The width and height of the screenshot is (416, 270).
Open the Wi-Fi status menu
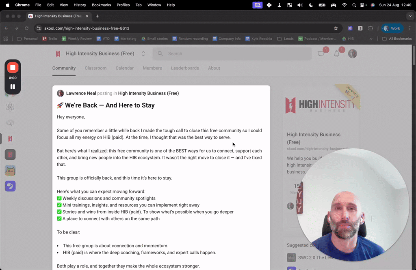click(344, 5)
